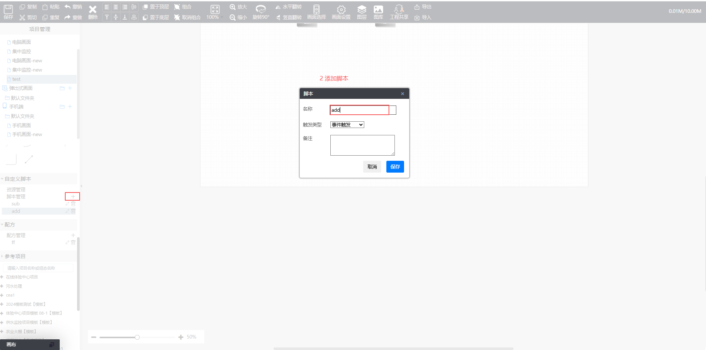The image size is (706, 350).
Task: Edit the ff recipe with pencil icon
Action: (x=67, y=243)
